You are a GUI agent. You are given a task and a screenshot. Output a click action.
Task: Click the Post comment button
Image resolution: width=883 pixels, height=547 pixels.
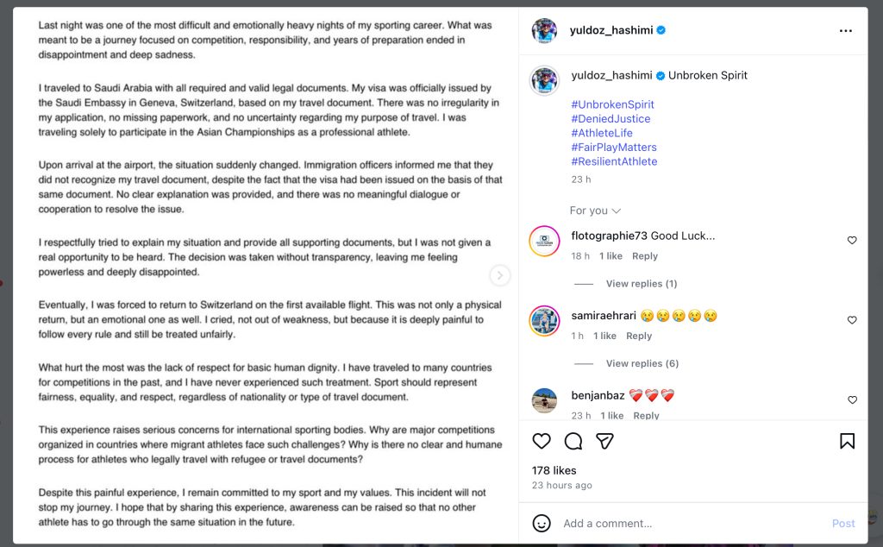point(842,523)
